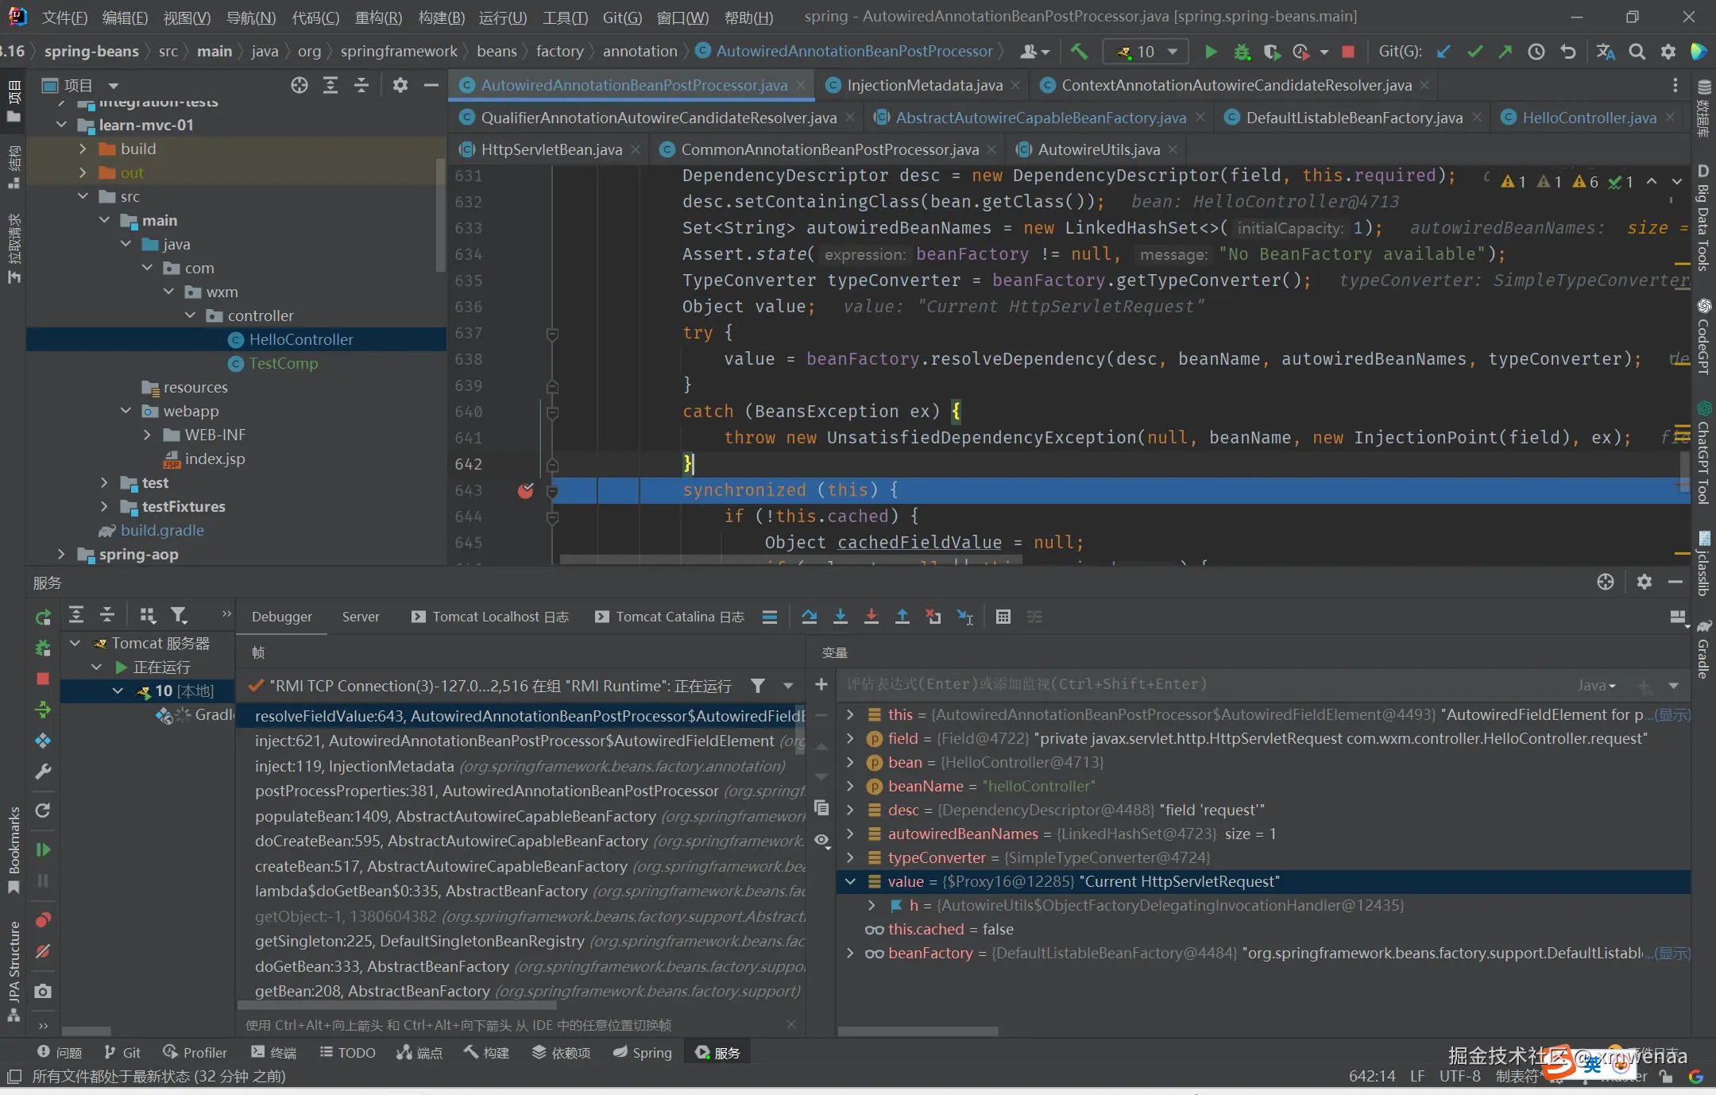Viewport: 1716px width, 1095px height.
Task: Open the Evaluate Expression calculator icon
Action: (1003, 617)
